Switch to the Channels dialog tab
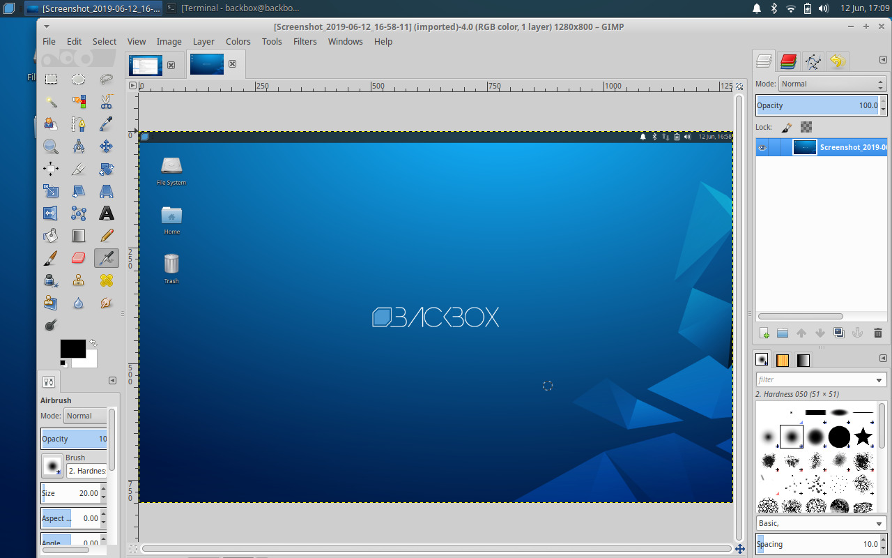This screenshot has height=558, width=892. coord(788,61)
